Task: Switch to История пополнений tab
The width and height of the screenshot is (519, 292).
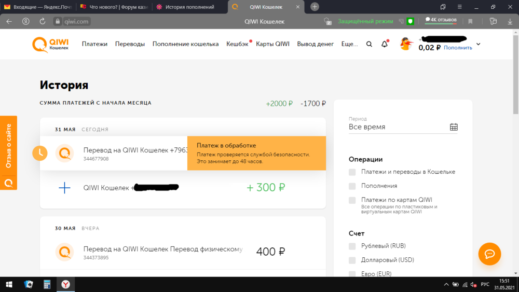Action: tap(190, 7)
